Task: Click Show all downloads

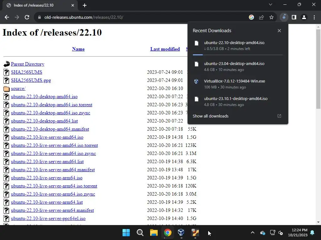Action: (210, 116)
